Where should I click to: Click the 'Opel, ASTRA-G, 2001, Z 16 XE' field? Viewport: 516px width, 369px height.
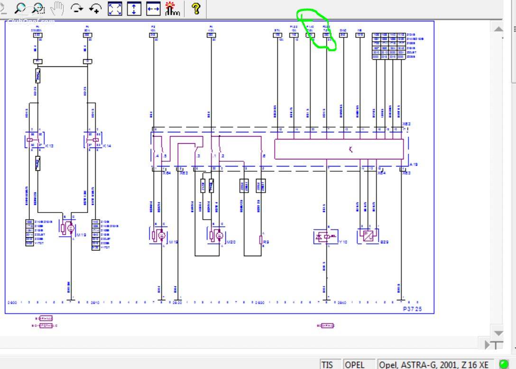pyautogui.click(x=435, y=364)
